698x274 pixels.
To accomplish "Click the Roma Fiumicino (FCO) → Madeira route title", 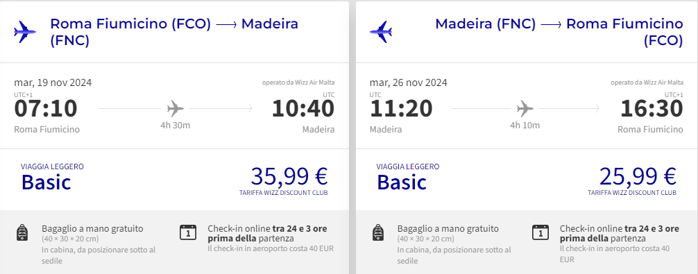I will (x=174, y=32).
